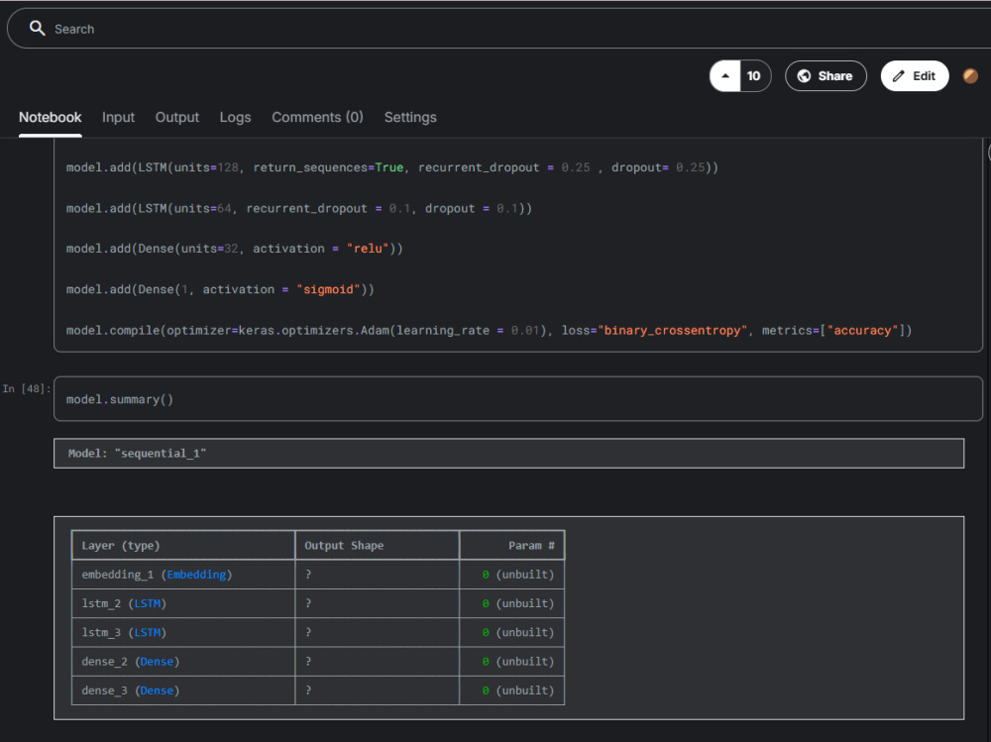Click the dense_3 row param value
991x742 pixels.
pos(517,690)
